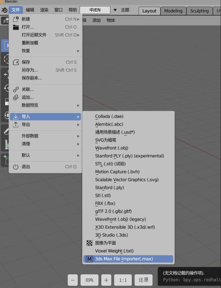Click the plus zoom-in button
This screenshot has width=221, height=288.
click(x=106, y=280)
